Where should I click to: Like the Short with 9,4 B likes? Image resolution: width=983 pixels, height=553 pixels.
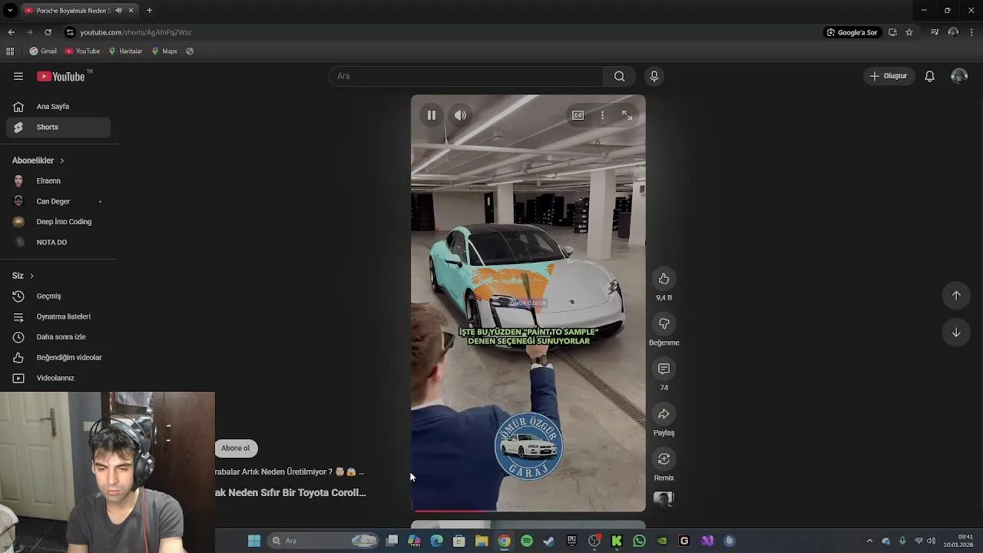[x=664, y=279]
